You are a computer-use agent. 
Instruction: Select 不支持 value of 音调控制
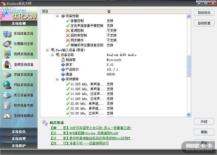111,31
